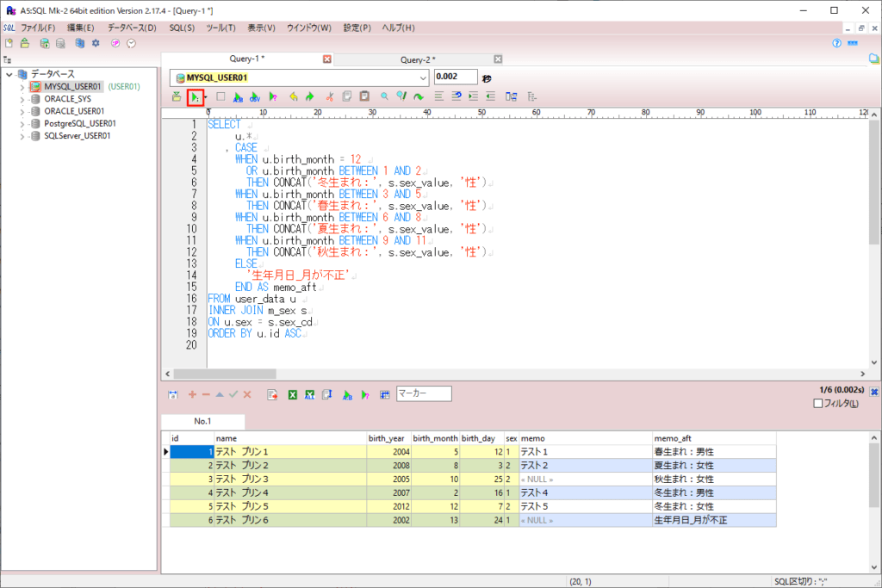Screen dimensions: 882x588
Task: Open the SQL(S) menu
Action: (x=182, y=27)
